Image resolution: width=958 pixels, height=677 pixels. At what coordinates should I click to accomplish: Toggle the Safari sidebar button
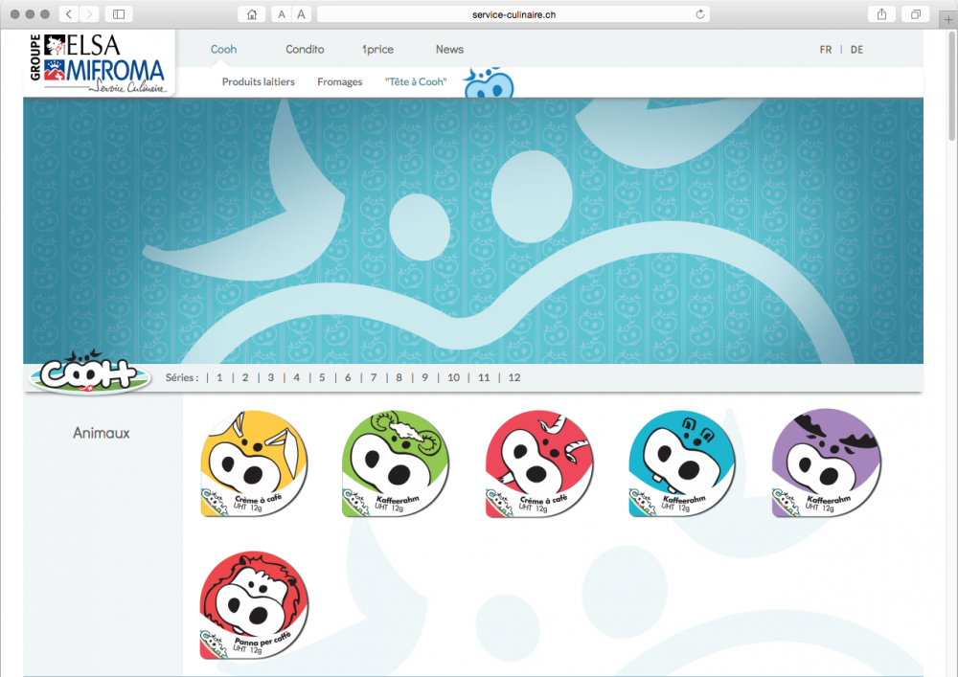119,14
